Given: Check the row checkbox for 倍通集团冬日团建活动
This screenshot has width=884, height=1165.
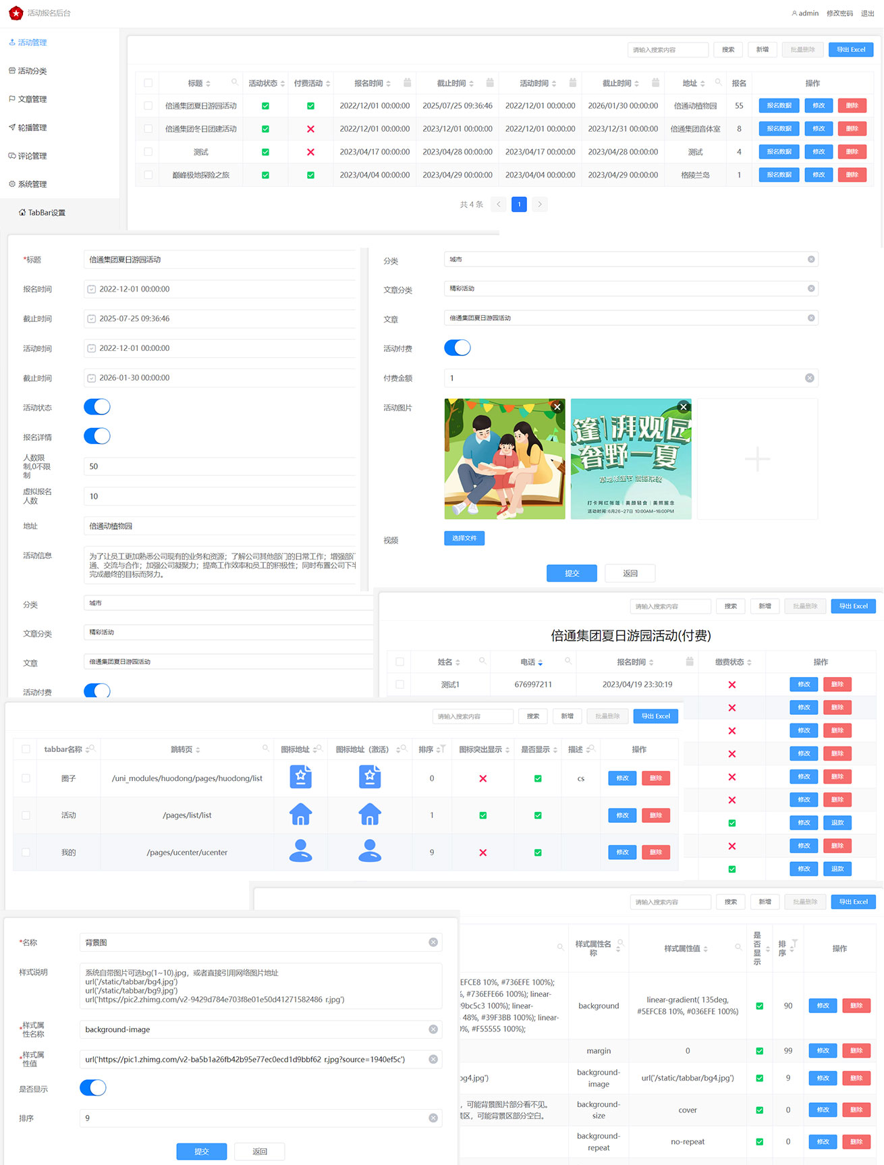Looking at the screenshot, I should point(148,128).
